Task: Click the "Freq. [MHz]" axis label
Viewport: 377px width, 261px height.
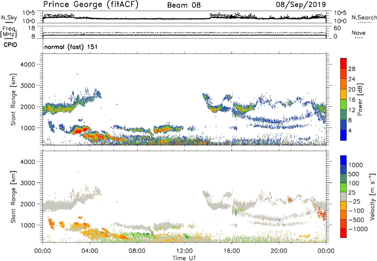Action: (x=9, y=32)
